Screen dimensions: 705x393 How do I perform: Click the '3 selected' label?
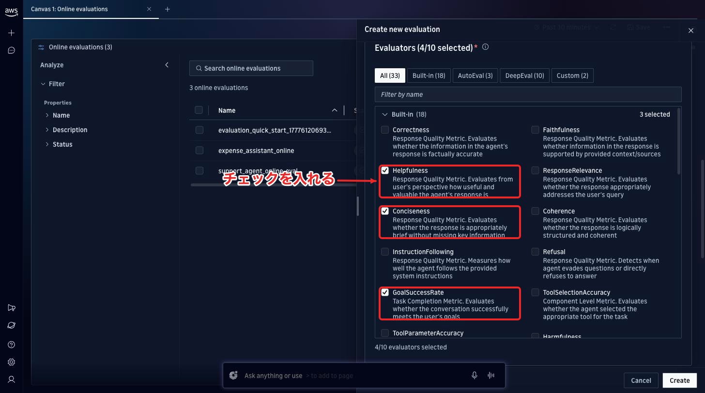coord(655,115)
